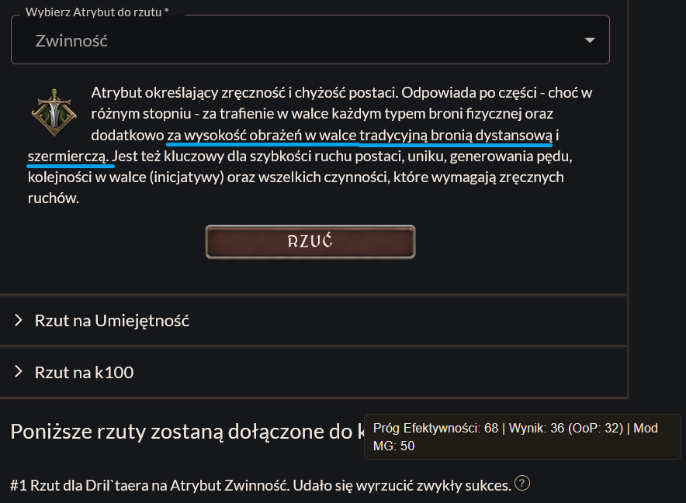Click the caret arrow in attribute selector
686x503 pixels.
coord(590,40)
